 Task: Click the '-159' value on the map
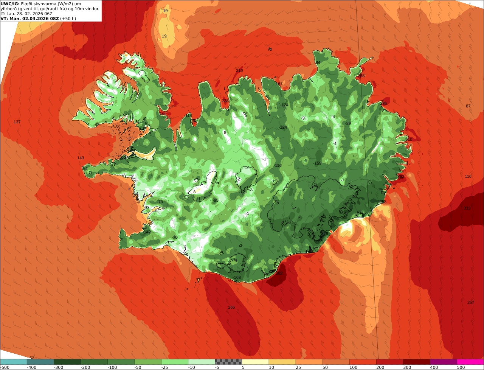(317, 163)
